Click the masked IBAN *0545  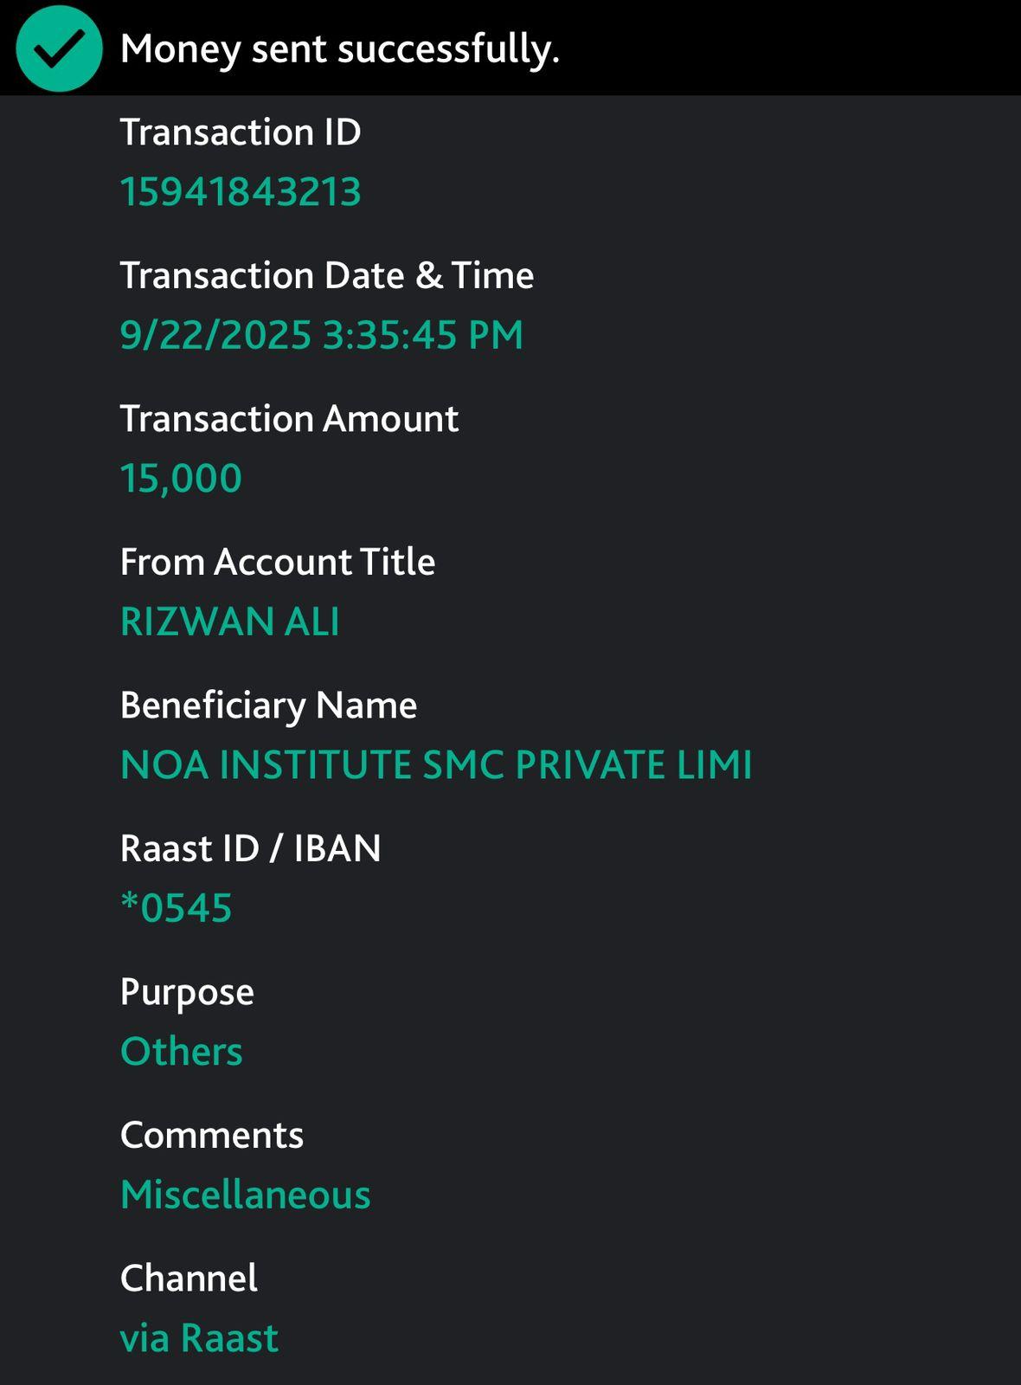pos(177,908)
